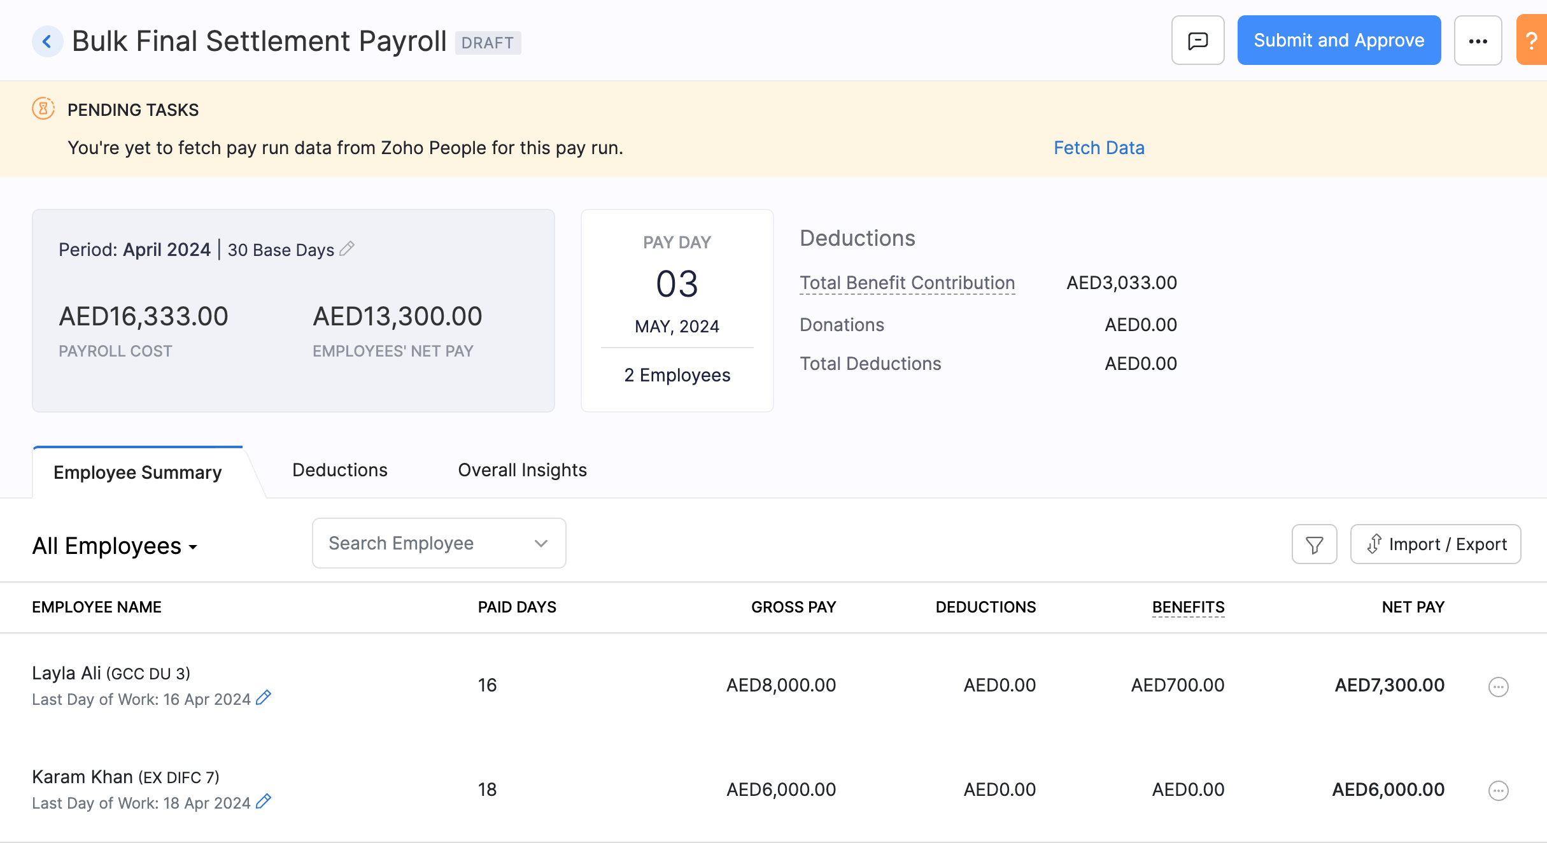The width and height of the screenshot is (1547, 843).
Task: Open the comments panel icon
Action: point(1197,40)
